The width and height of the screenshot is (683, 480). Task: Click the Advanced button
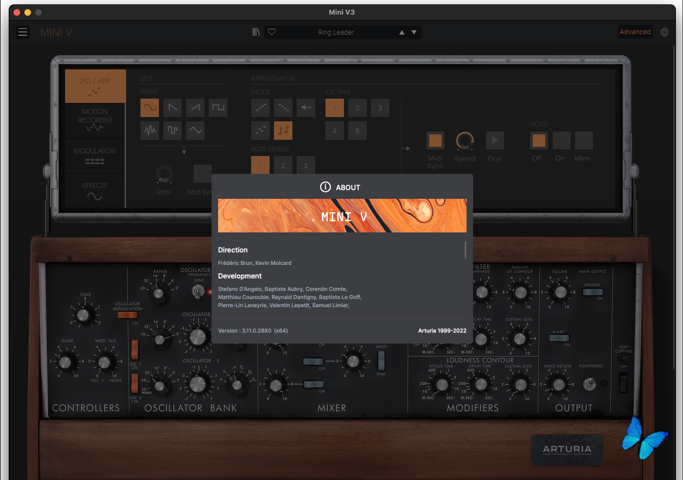click(635, 32)
